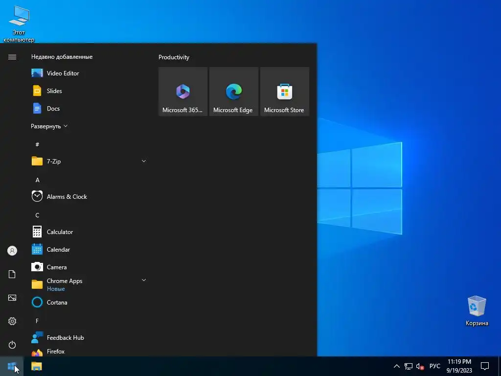
Task: Expand the Chrome Apps folder chevron
Action: click(144, 280)
